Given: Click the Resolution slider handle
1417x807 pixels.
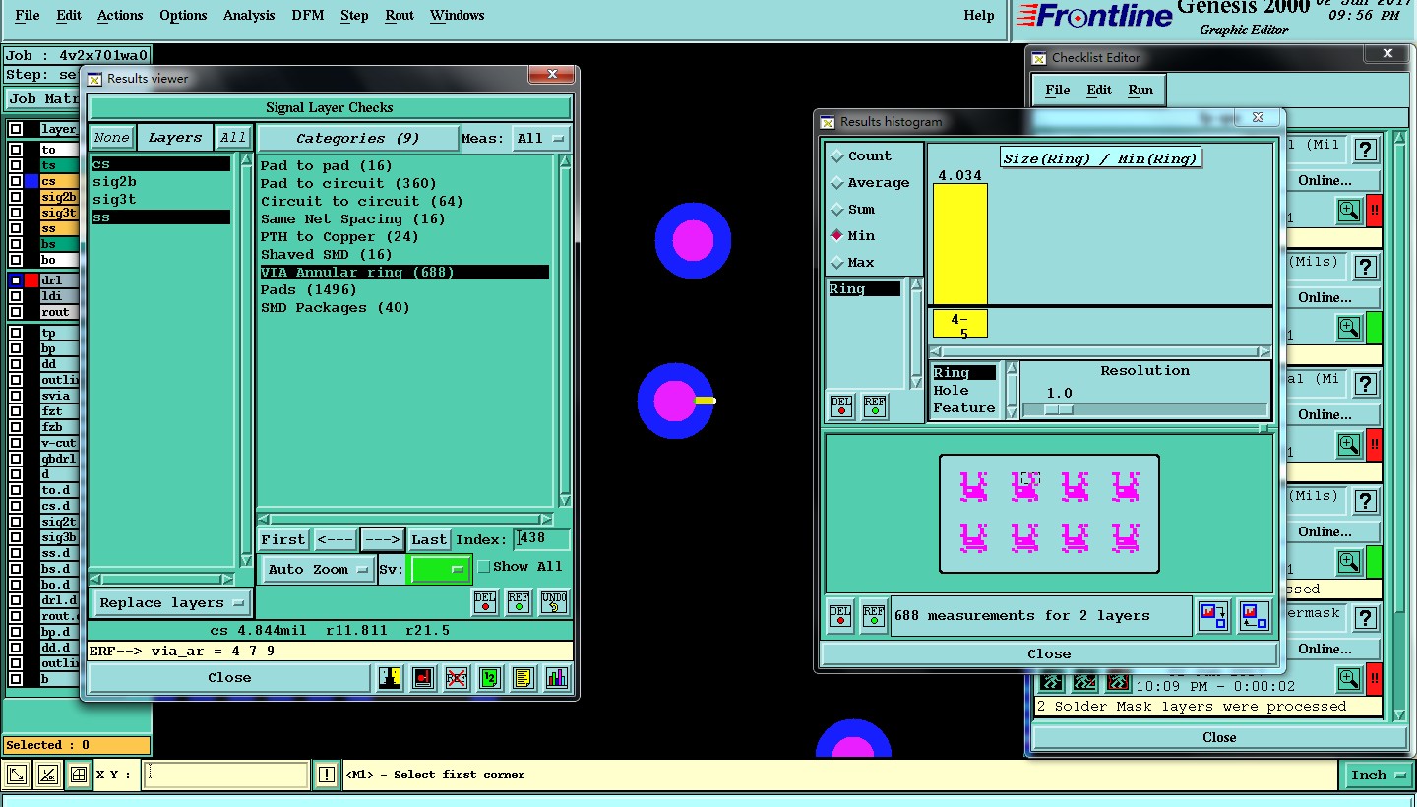Looking at the screenshot, I should 1059,409.
